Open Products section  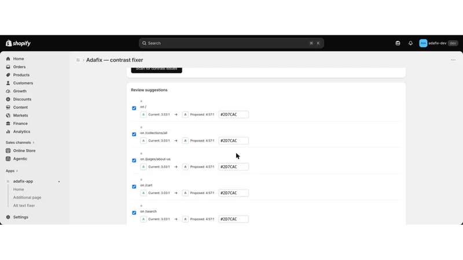click(x=21, y=75)
